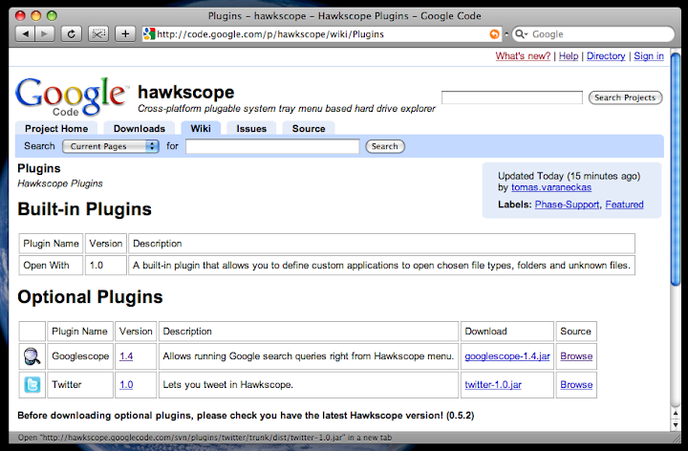Add bookmark with the plus button
Image resolution: width=688 pixels, height=451 pixels.
[x=125, y=33]
